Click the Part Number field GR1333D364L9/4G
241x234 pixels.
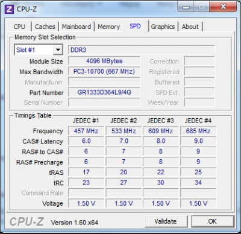coord(104,92)
